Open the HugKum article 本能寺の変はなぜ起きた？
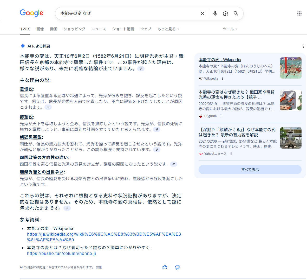Screen dimensions: 307x280 [x=237, y=95]
